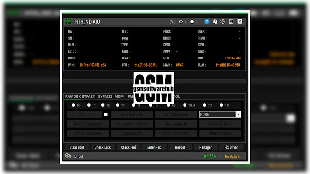
Task: Click the Earse All Data button
Action: [x=220, y=124]
